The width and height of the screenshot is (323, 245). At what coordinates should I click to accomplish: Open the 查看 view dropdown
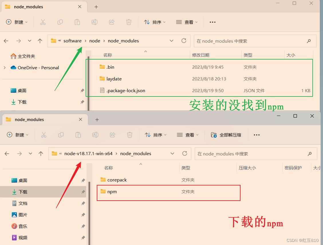(187, 22)
